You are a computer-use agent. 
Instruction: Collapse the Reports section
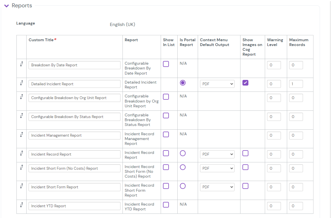tap(7, 6)
